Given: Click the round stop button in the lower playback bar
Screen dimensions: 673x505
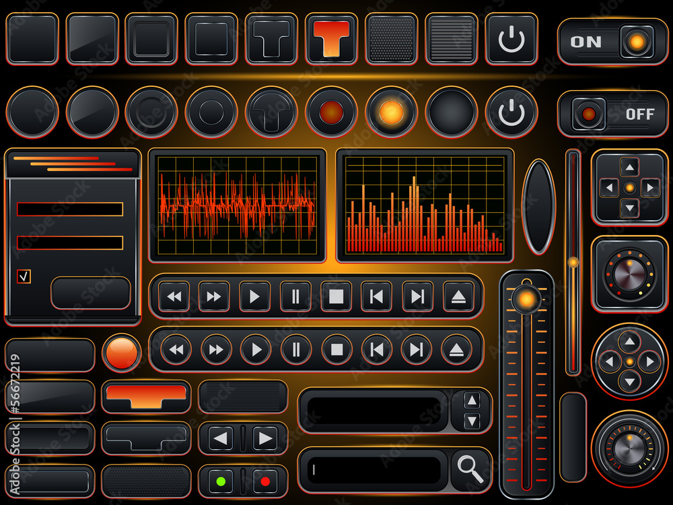Looking at the screenshot, I should pos(336,349).
